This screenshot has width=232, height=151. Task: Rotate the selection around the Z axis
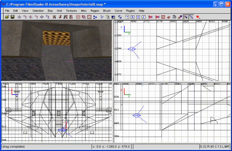[47, 17]
